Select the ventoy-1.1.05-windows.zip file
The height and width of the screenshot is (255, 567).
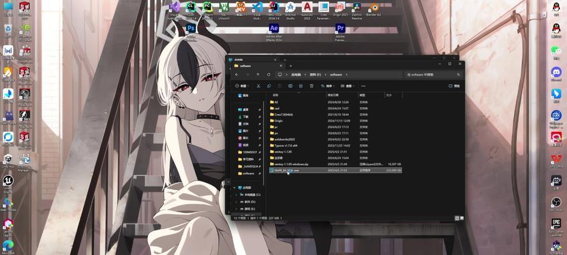(x=335, y=164)
